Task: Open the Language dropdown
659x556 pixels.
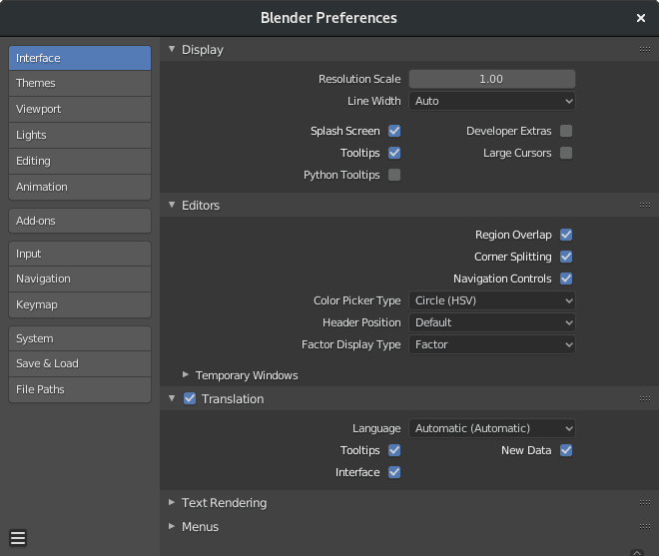Action: coord(491,428)
